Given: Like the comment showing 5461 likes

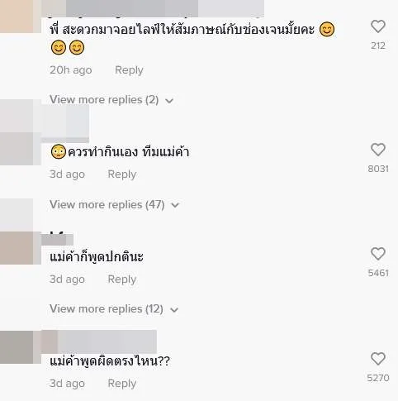Looking at the screenshot, I should click(x=378, y=254).
